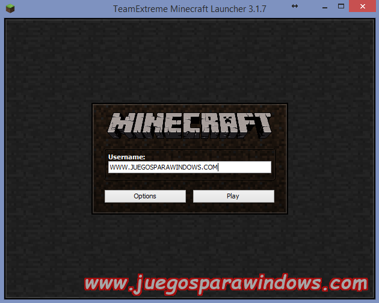Maximize the launcher window
Image resolution: width=379 pixels, height=303 pixels.
click(x=341, y=6)
